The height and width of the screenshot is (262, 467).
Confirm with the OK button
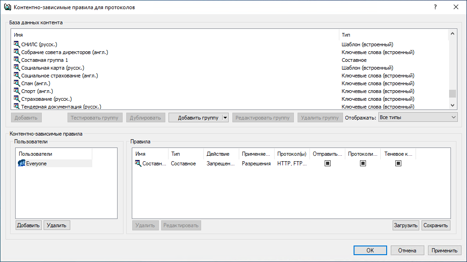point(370,251)
